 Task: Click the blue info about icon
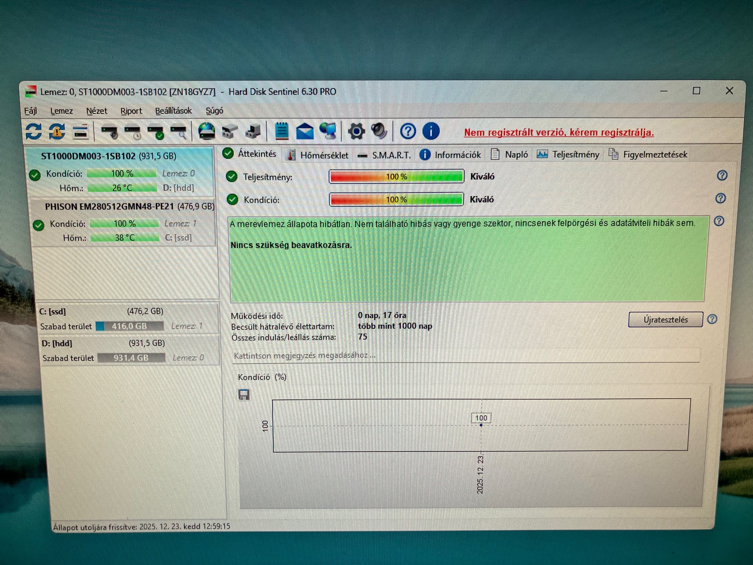431,131
